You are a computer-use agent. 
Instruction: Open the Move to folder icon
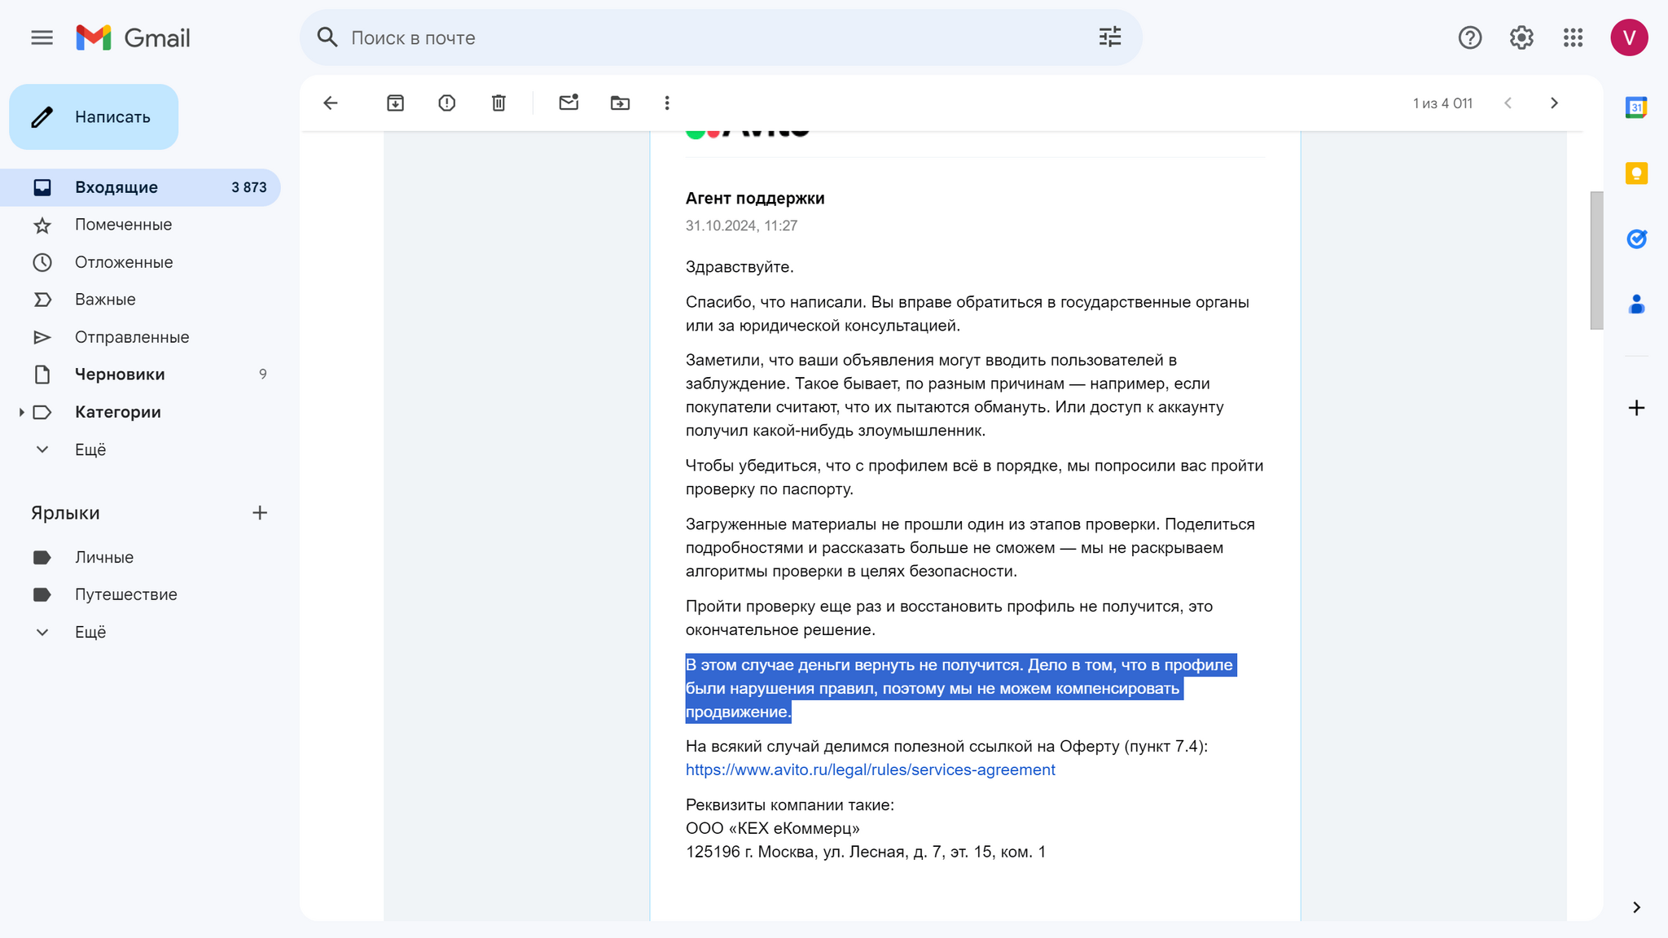pos(620,103)
